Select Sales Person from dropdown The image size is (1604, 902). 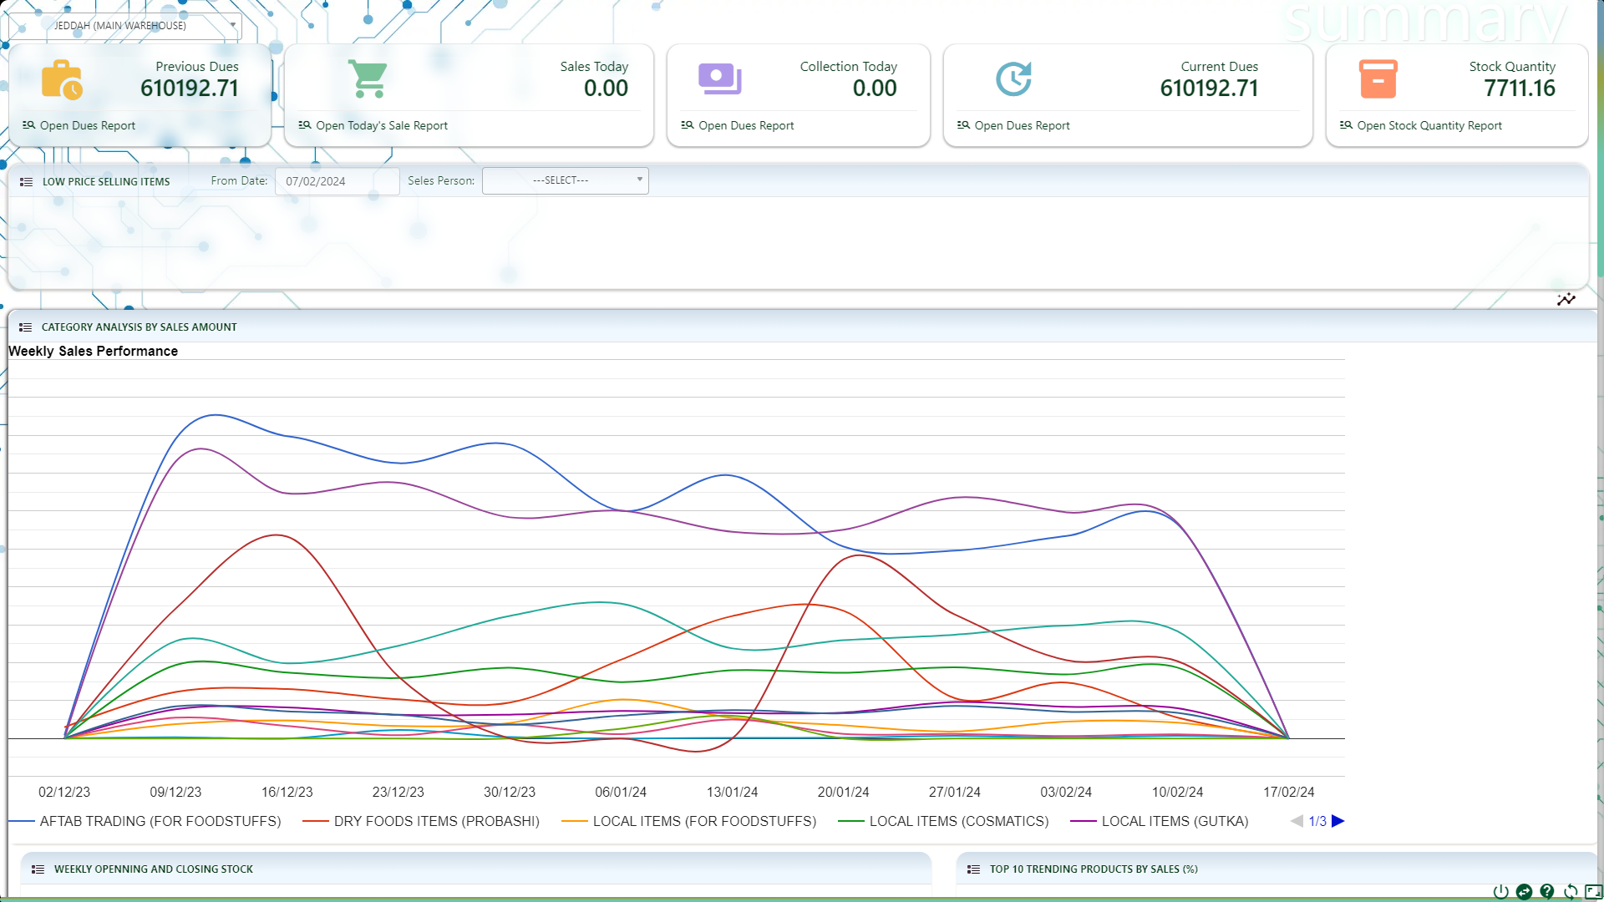click(564, 180)
